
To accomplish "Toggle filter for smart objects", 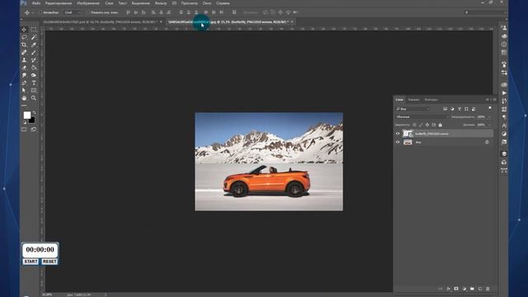I will [x=474, y=109].
